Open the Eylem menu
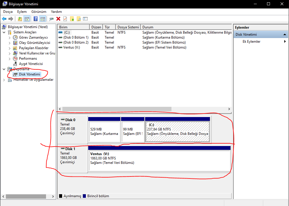Viewport: 289px width, 206px height. (x=22, y=12)
